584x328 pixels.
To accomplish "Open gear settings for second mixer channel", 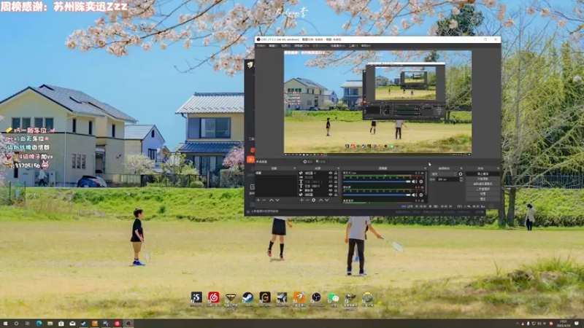I will tap(421, 195).
